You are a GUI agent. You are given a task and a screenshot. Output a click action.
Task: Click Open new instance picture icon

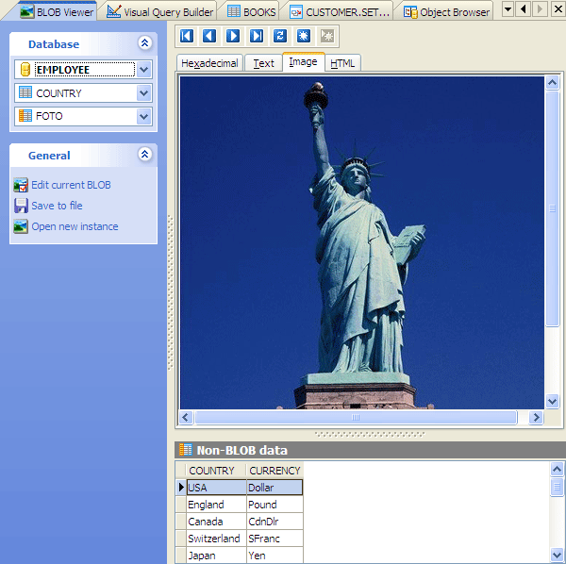pyautogui.click(x=21, y=226)
